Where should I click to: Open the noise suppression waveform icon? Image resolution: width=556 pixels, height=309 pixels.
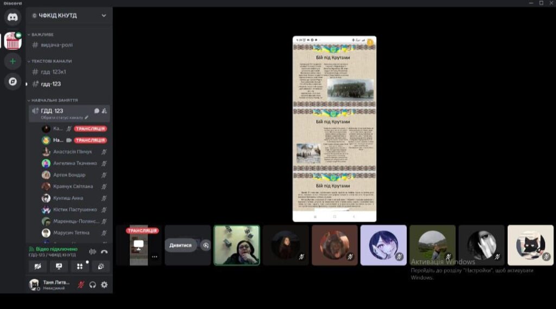pyautogui.click(x=92, y=252)
